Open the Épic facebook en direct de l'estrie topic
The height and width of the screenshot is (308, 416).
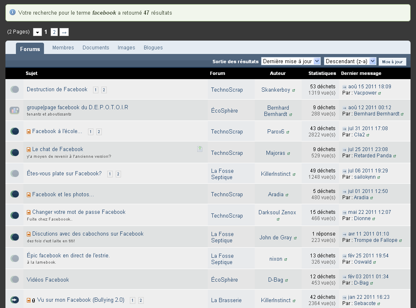(68, 255)
